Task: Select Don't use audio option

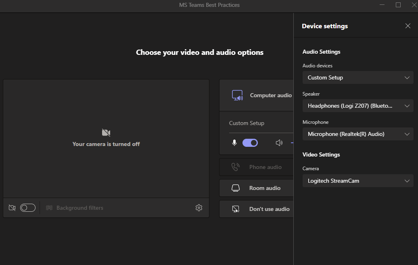Action: point(257,209)
